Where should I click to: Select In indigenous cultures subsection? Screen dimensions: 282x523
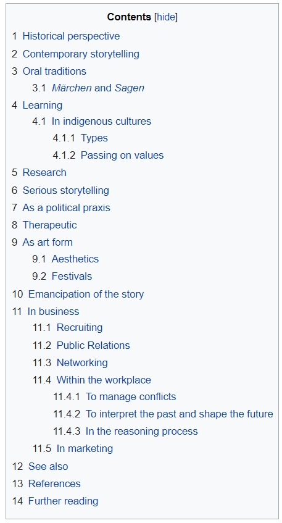(x=101, y=121)
